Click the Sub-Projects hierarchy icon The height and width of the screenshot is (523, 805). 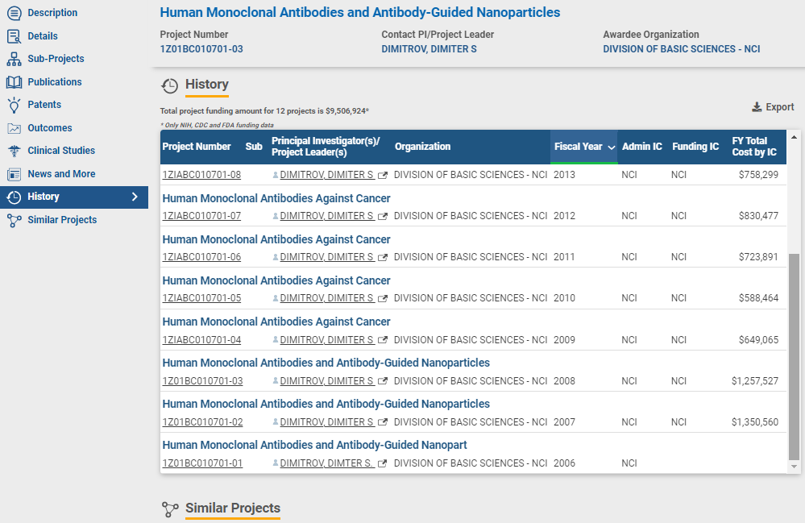[14, 59]
